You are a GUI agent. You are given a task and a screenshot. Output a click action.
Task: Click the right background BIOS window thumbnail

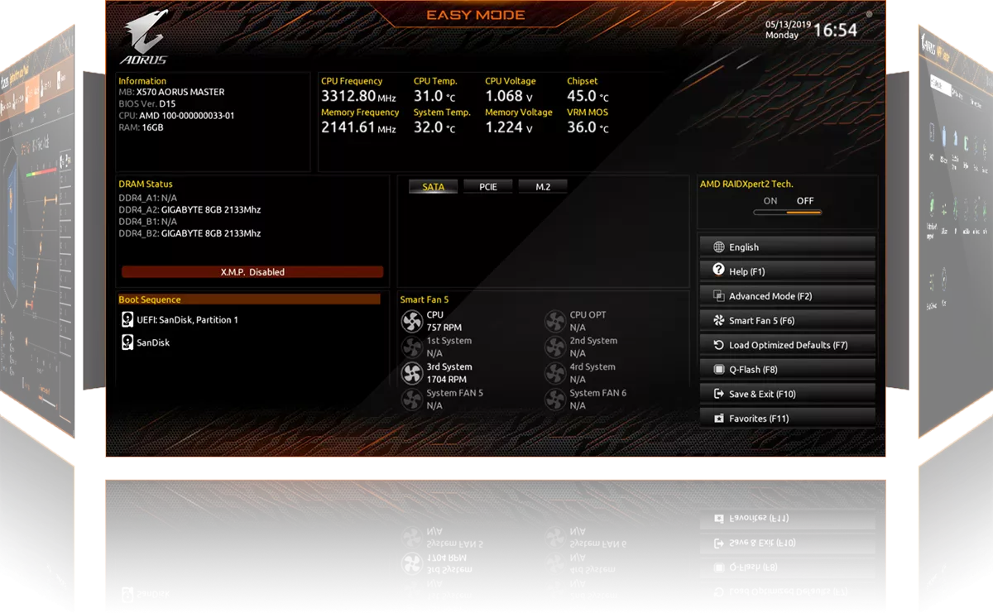pos(956,232)
